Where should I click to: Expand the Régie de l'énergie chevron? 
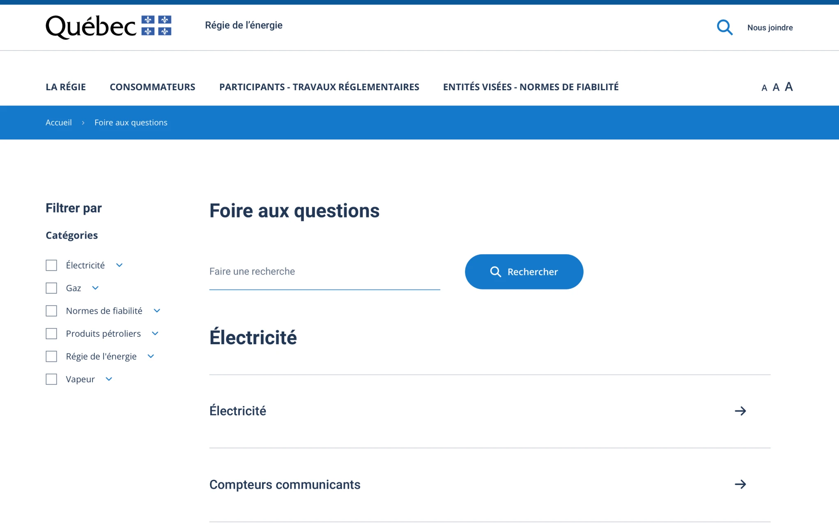coord(151,356)
